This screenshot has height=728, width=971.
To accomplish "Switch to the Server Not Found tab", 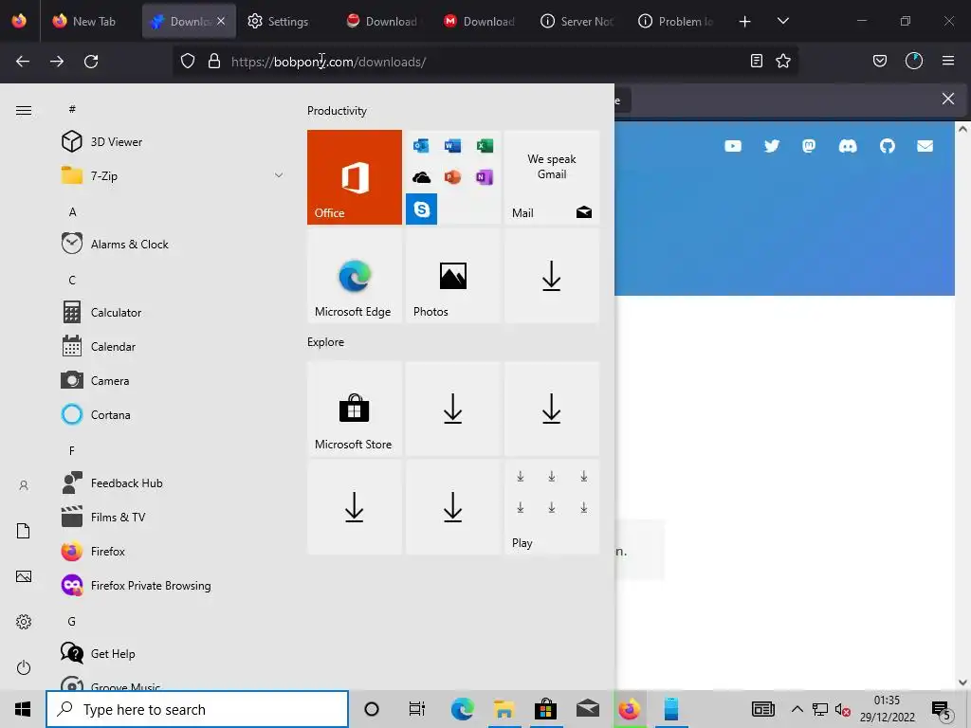I will 577,21.
